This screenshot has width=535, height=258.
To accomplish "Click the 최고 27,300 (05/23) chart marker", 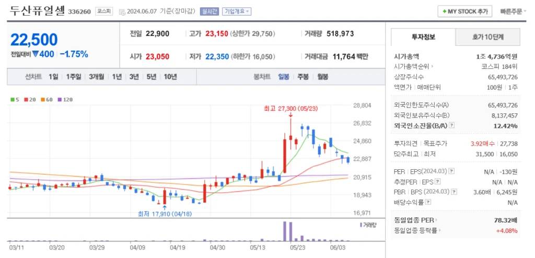I will click(290, 109).
